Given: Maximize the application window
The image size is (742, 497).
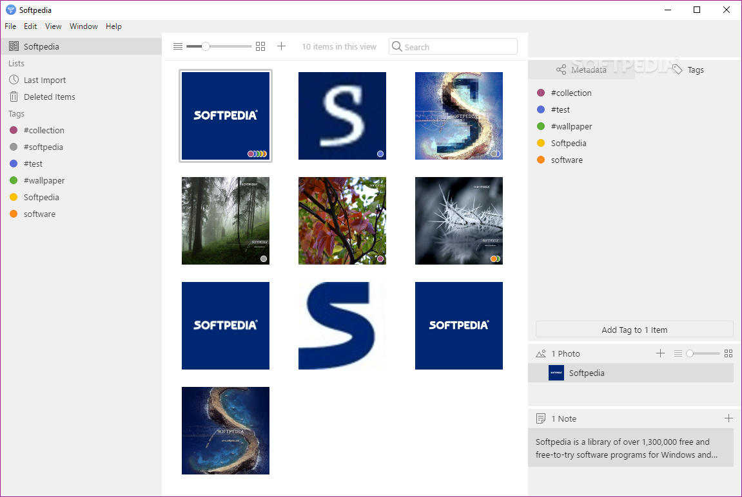Looking at the screenshot, I should tap(697, 10).
